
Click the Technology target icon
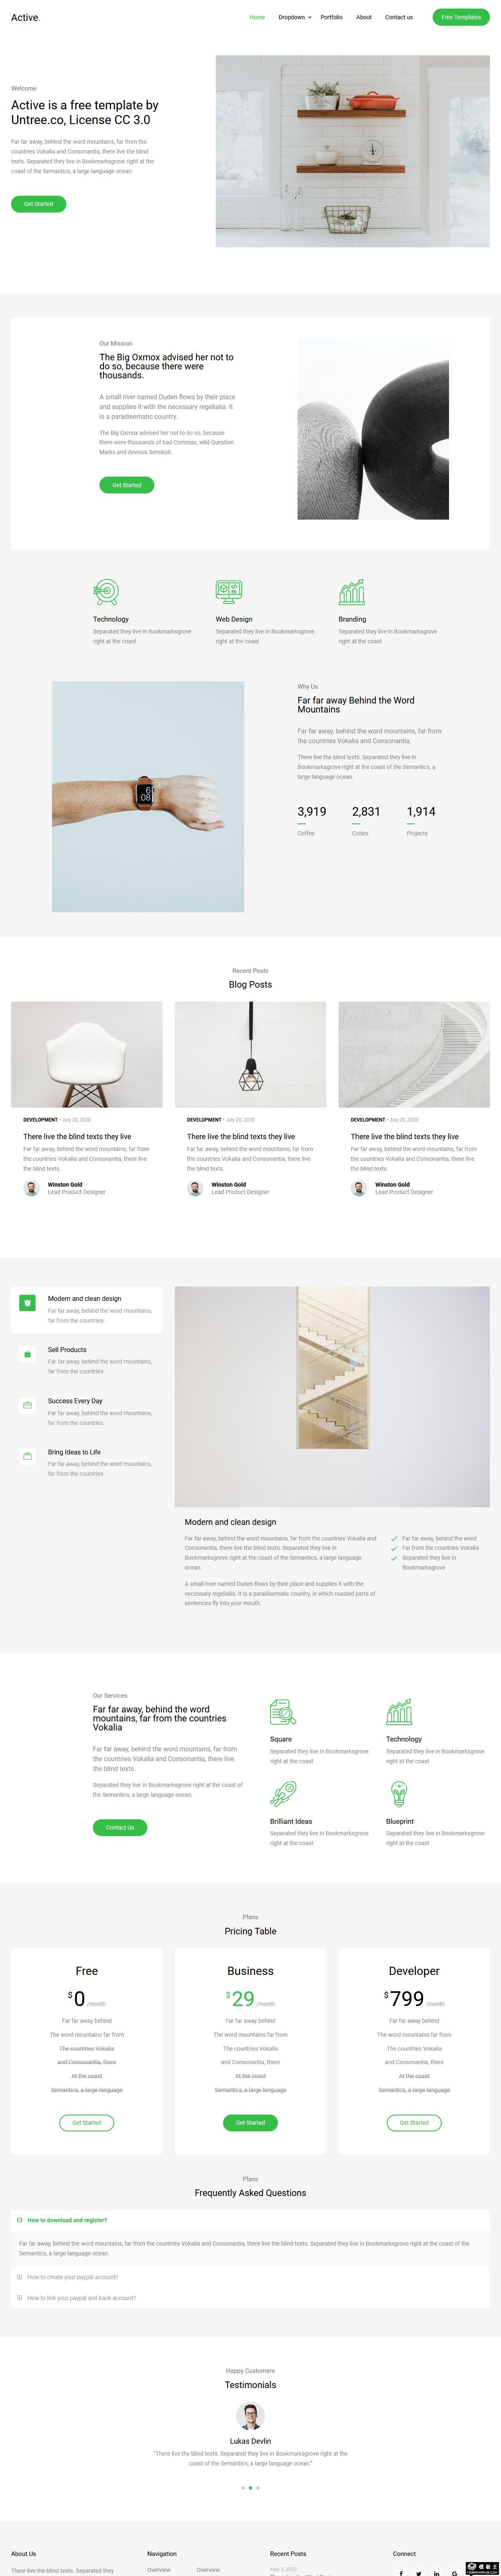pyautogui.click(x=106, y=592)
